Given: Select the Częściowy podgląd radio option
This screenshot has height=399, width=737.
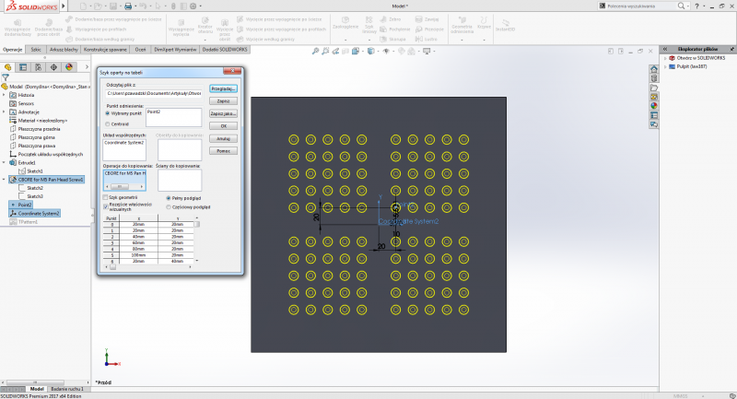Looking at the screenshot, I should [x=167, y=206].
